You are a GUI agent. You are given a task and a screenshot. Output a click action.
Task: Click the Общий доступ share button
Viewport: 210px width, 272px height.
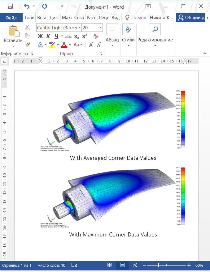pyautogui.click(x=191, y=18)
